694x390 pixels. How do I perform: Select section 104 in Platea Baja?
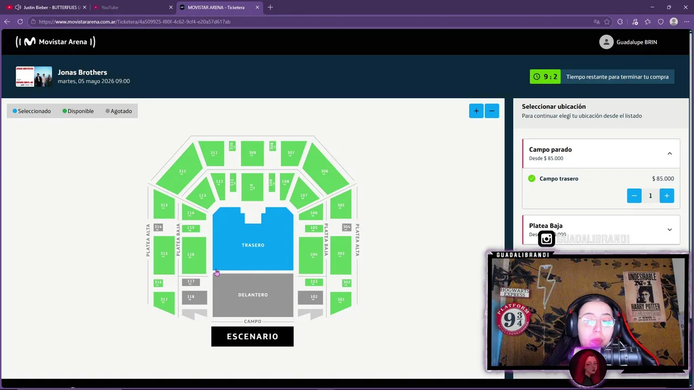point(311,255)
